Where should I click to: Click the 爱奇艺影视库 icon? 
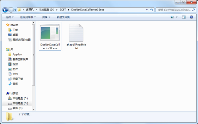tap(10, 59)
